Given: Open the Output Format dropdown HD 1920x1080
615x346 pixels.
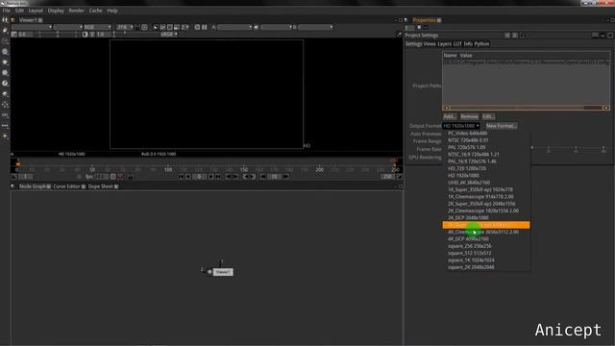Looking at the screenshot, I should pyautogui.click(x=461, y=126).
